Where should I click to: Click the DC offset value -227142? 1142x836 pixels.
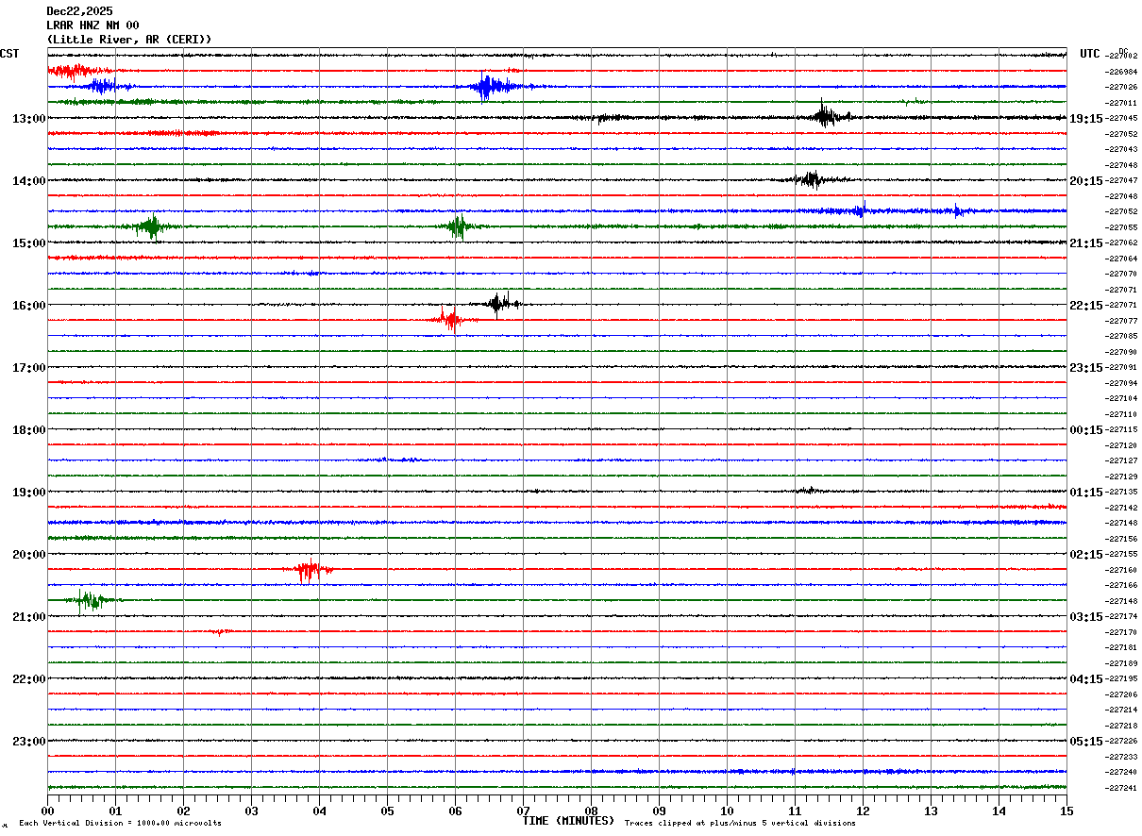[x=1120, y=508]
